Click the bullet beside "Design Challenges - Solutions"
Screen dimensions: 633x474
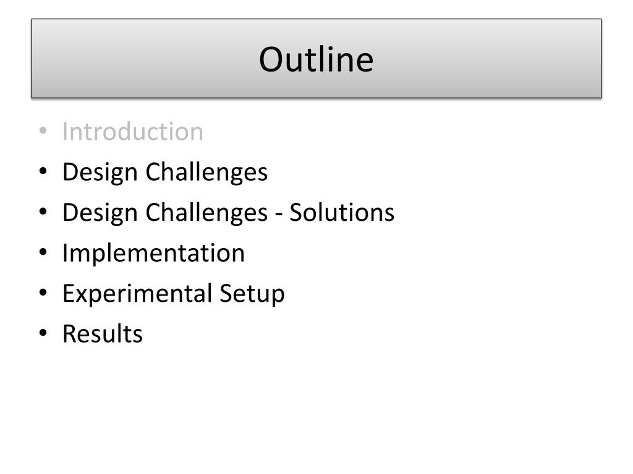coord(43,212)
